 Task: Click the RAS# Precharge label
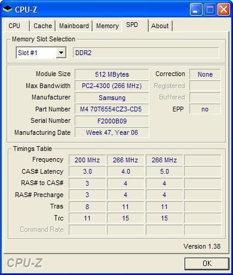click(x=39, y=195)
